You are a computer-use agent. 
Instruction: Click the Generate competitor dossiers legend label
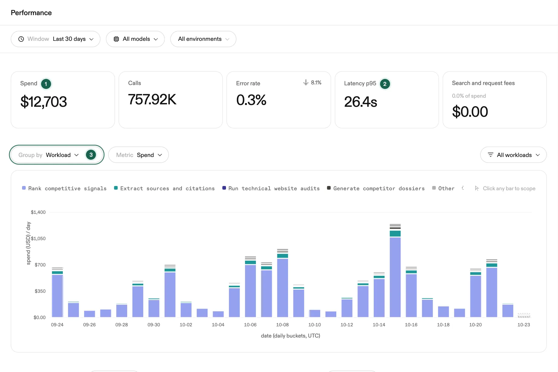coord(379,188)
